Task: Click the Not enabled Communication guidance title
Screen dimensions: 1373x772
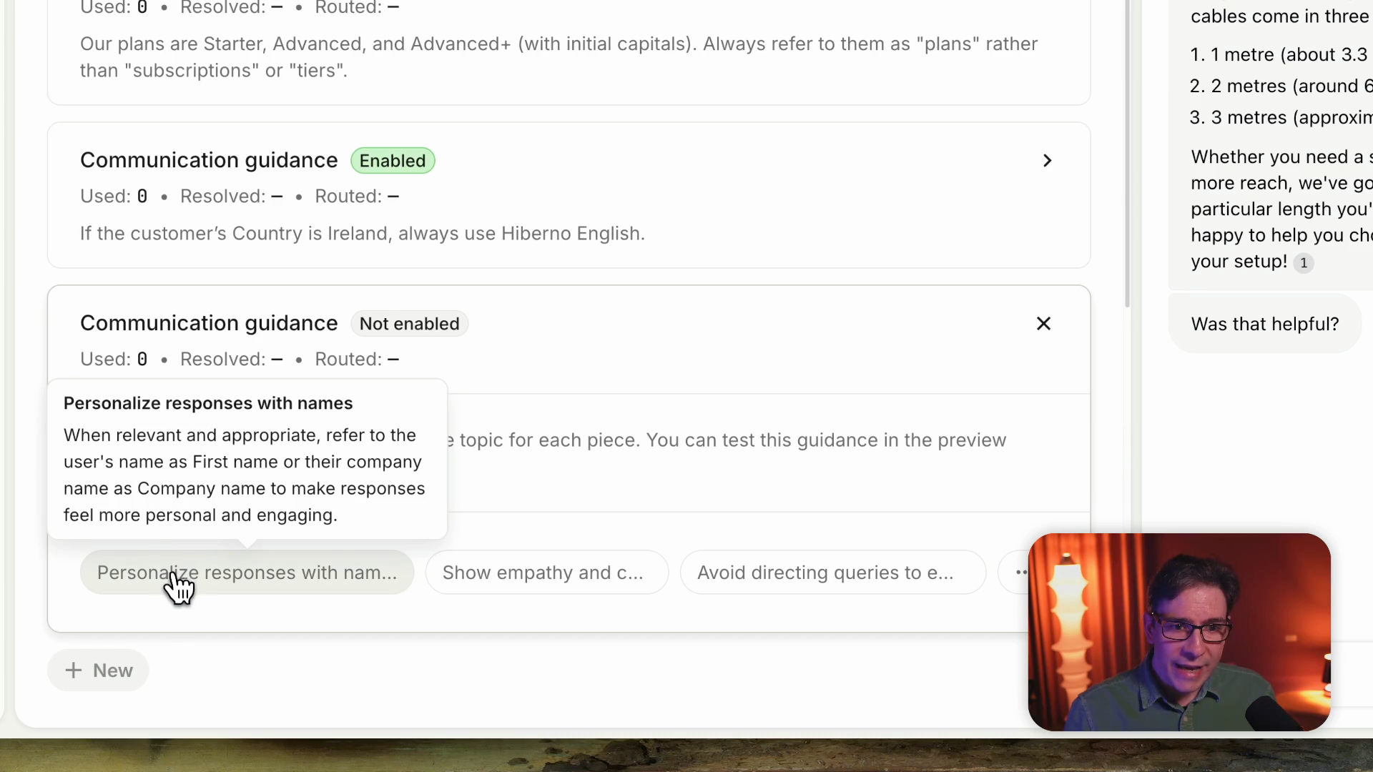Action: tap(209, 323)
